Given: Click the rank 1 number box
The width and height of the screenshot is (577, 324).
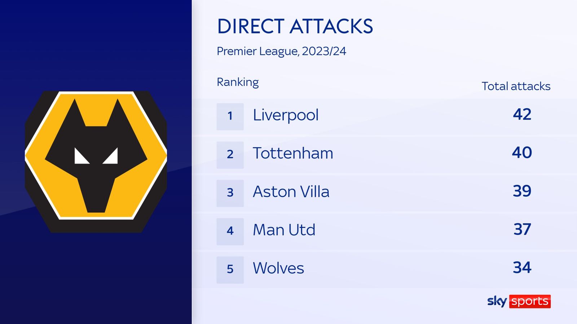Looking at the screenshot, I should [230, 116].
